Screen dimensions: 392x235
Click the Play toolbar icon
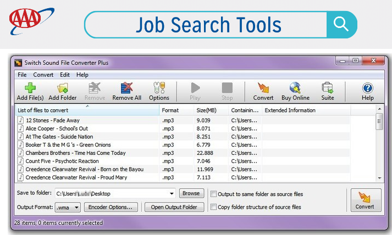tap(195, 88)
